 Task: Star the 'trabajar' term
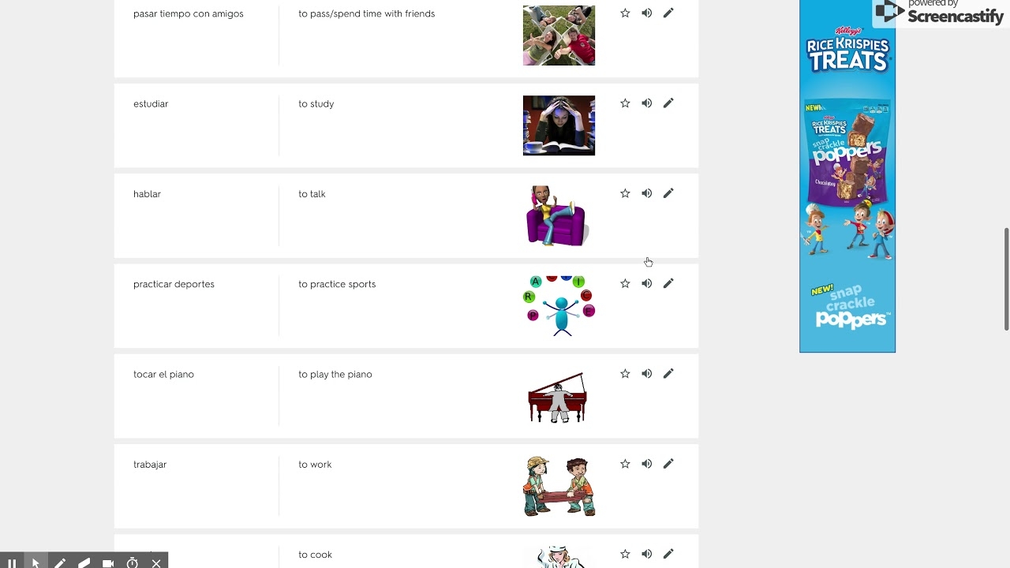tap(625, 464)
